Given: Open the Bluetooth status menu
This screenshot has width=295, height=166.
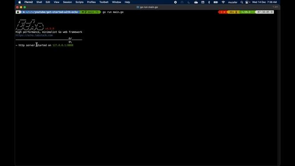Looking at the screenshot, I should [209, 2].
